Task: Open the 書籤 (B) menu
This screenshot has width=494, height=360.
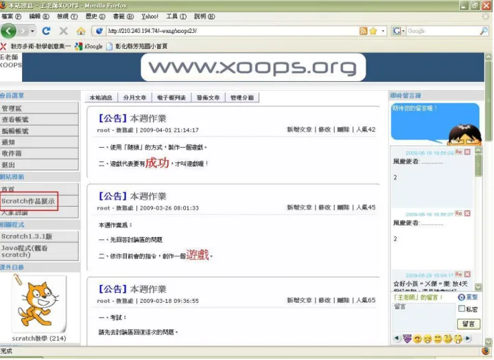Action: (x=123, y=16)
